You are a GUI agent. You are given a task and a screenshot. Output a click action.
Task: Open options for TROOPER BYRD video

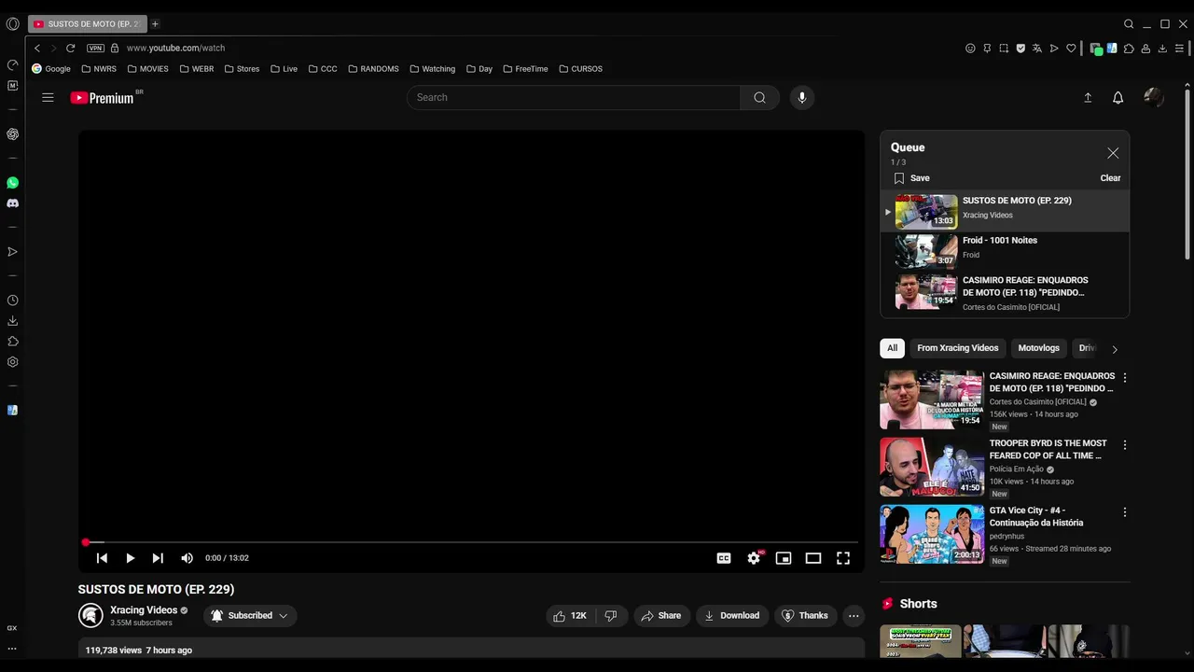coord(1124,445)
